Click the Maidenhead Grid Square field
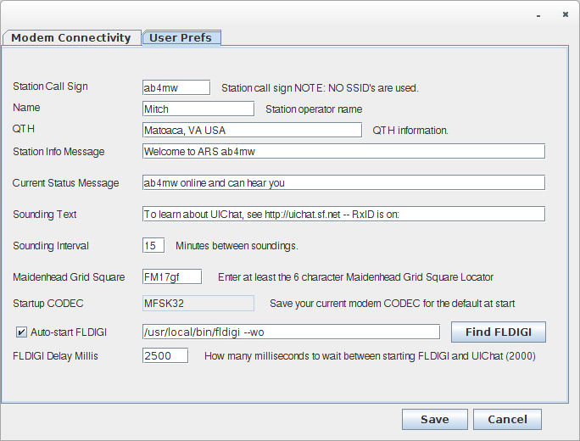The height and width of the screenshot is (441, 580). (x=172, y=276)
